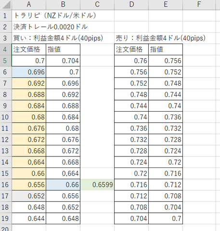Screen dimensions: 220x231
Task: Click the text 決済トレール0.0020ドル
Action: pyautogui.click(x=51, y=27)
